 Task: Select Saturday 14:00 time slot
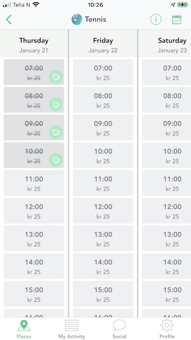coord(167,266)
